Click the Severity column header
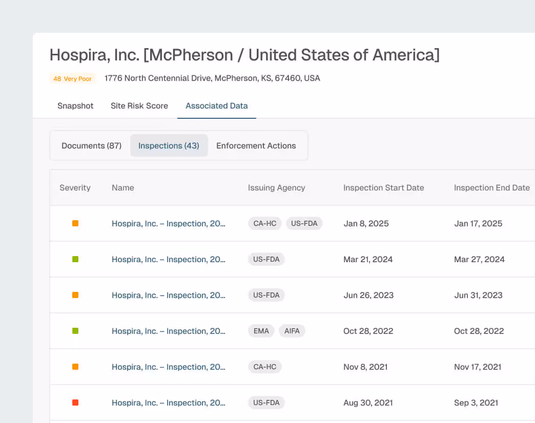Viewport: 535px width, 423px height. [x=75, y=187]
